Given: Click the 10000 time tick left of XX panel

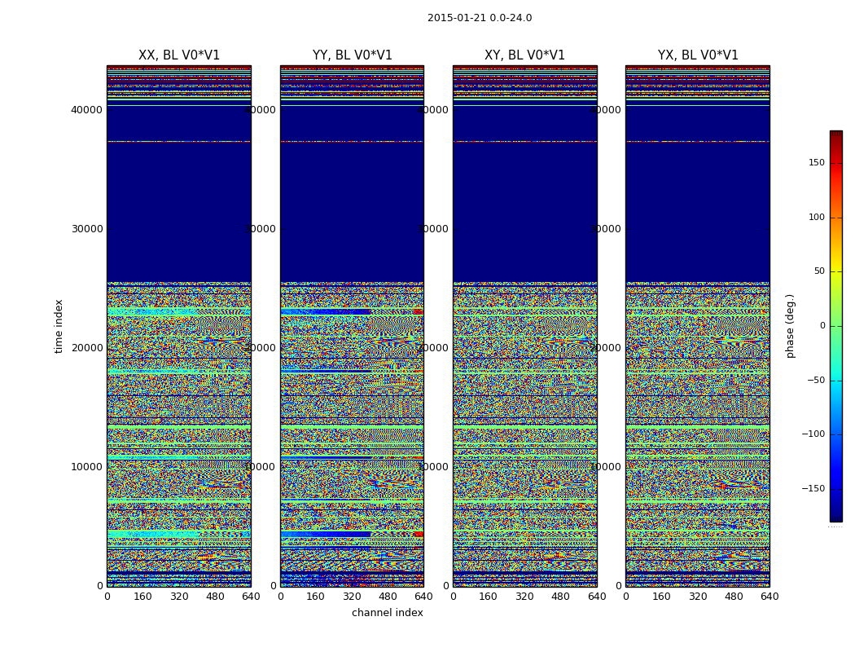Looking at the screenshot, I should pos(87,467).
